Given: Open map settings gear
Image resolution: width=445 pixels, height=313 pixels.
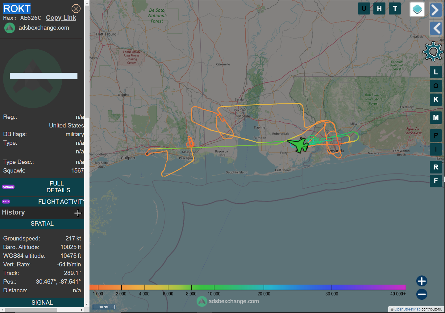Looking at the screenshot, I should point(433,52).
